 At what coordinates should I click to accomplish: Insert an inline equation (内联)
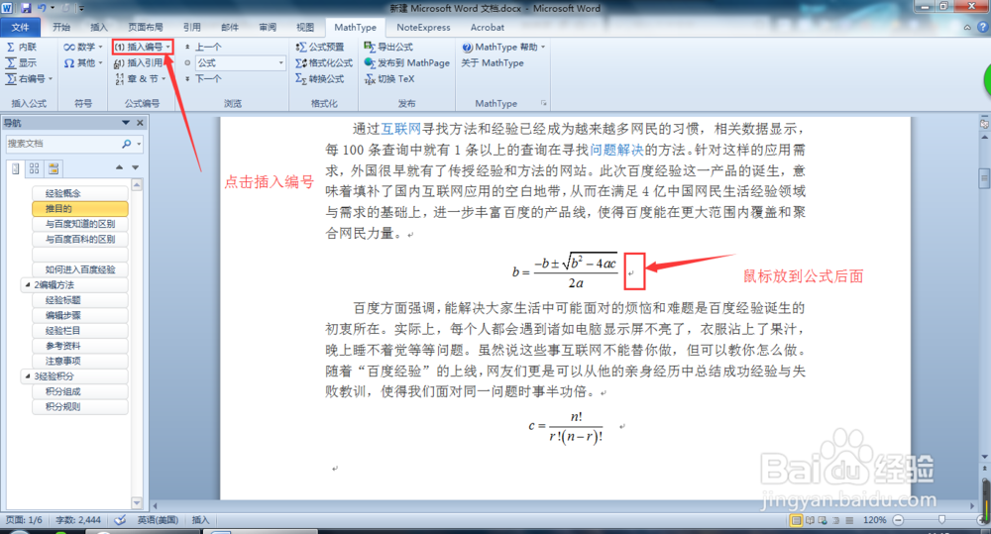pyautogui.click(x=22, y=47)
